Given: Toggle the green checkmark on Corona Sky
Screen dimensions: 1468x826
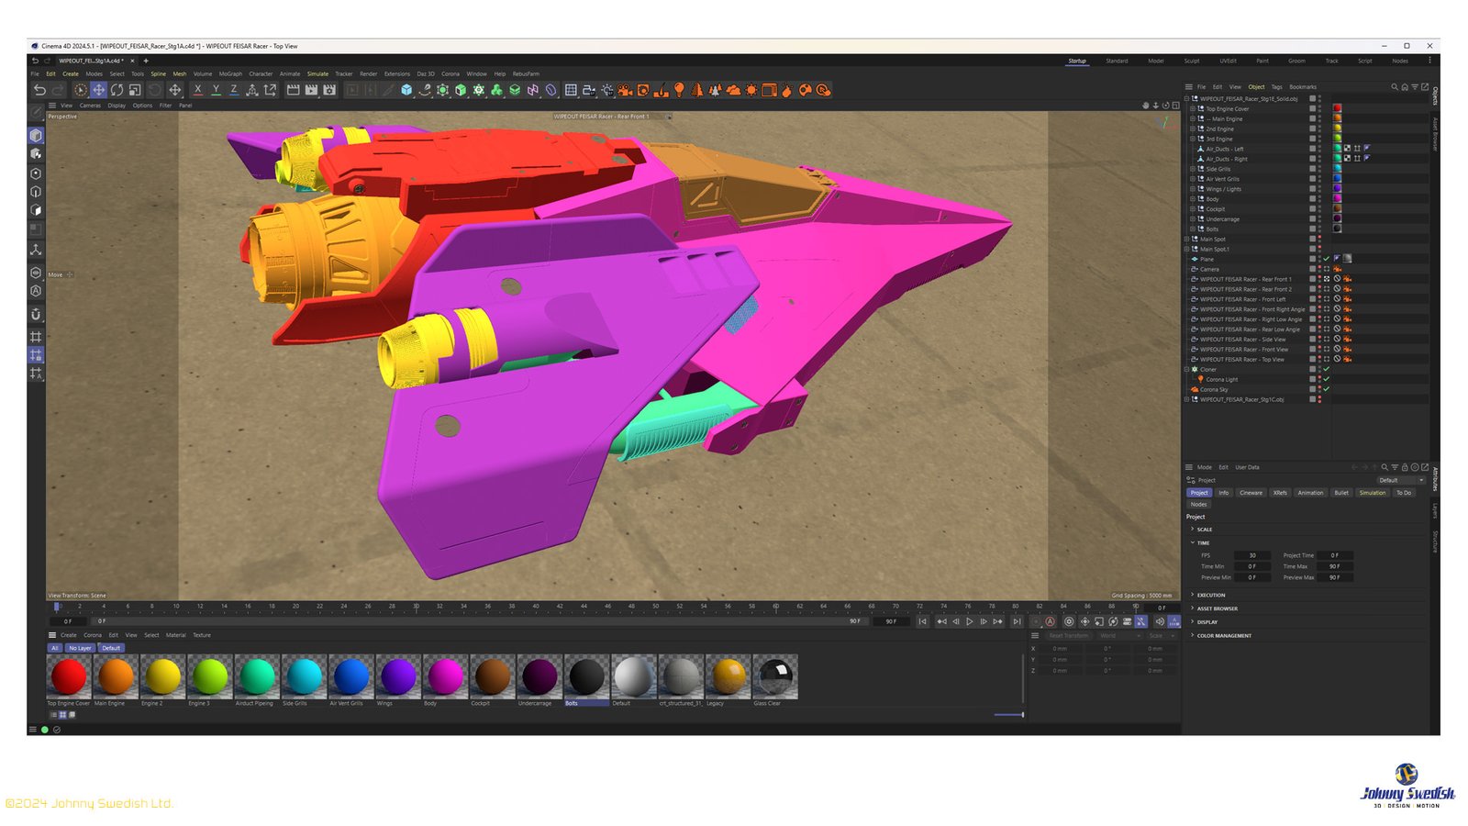Looking at the screenshot, I should 1326,389.
